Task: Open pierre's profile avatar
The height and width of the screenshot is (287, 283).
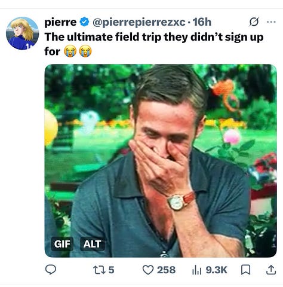Action: pyautogui.click(x=23, y=33)
